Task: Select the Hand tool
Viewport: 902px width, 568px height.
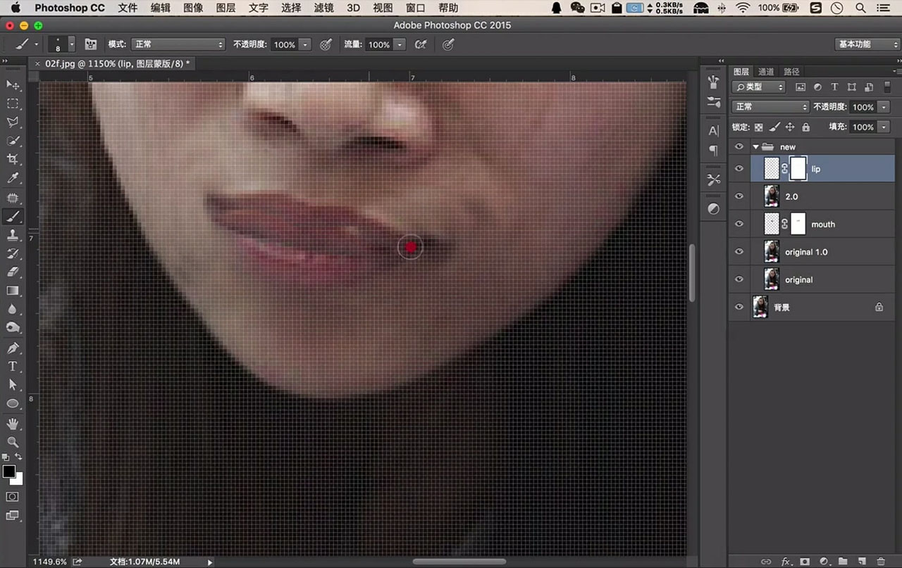Action: click(13, 423)
